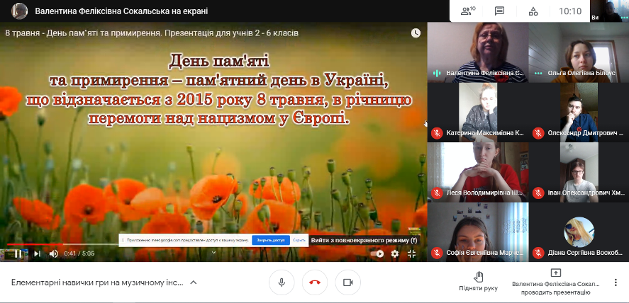Screen dimensions: 629x303
Task: Pause the YouTube video playback
Action: point(18,253)
